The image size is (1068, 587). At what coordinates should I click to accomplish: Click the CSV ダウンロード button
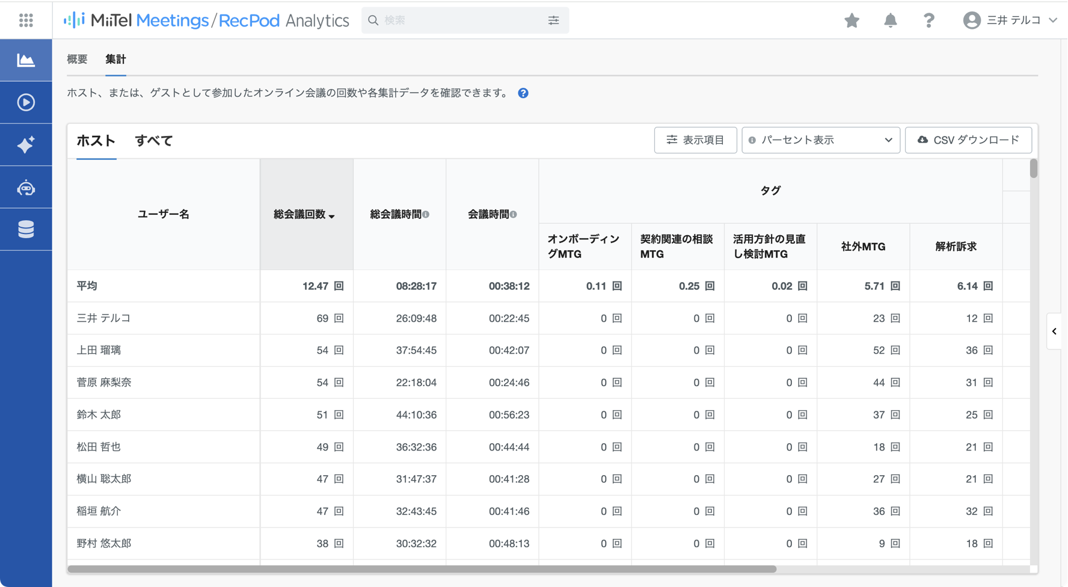pos(968,140)
